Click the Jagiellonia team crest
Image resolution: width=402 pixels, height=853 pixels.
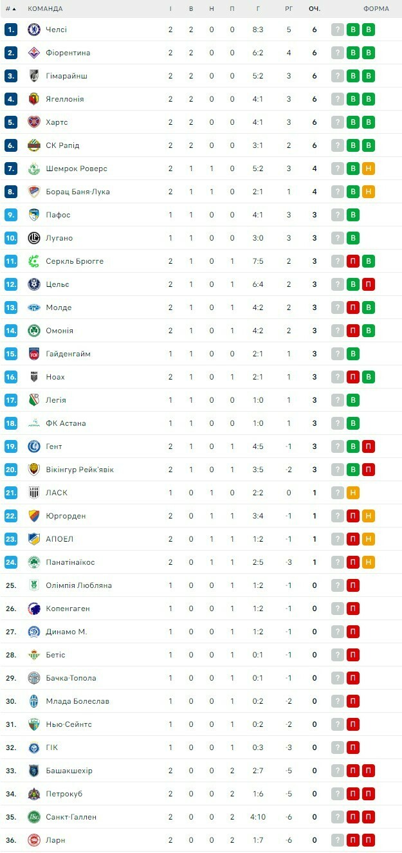click(34, 99)
